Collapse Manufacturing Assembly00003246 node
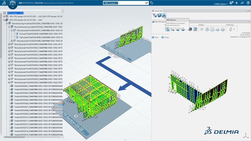Viewport: 251px width, 141px height. point(9,27)
